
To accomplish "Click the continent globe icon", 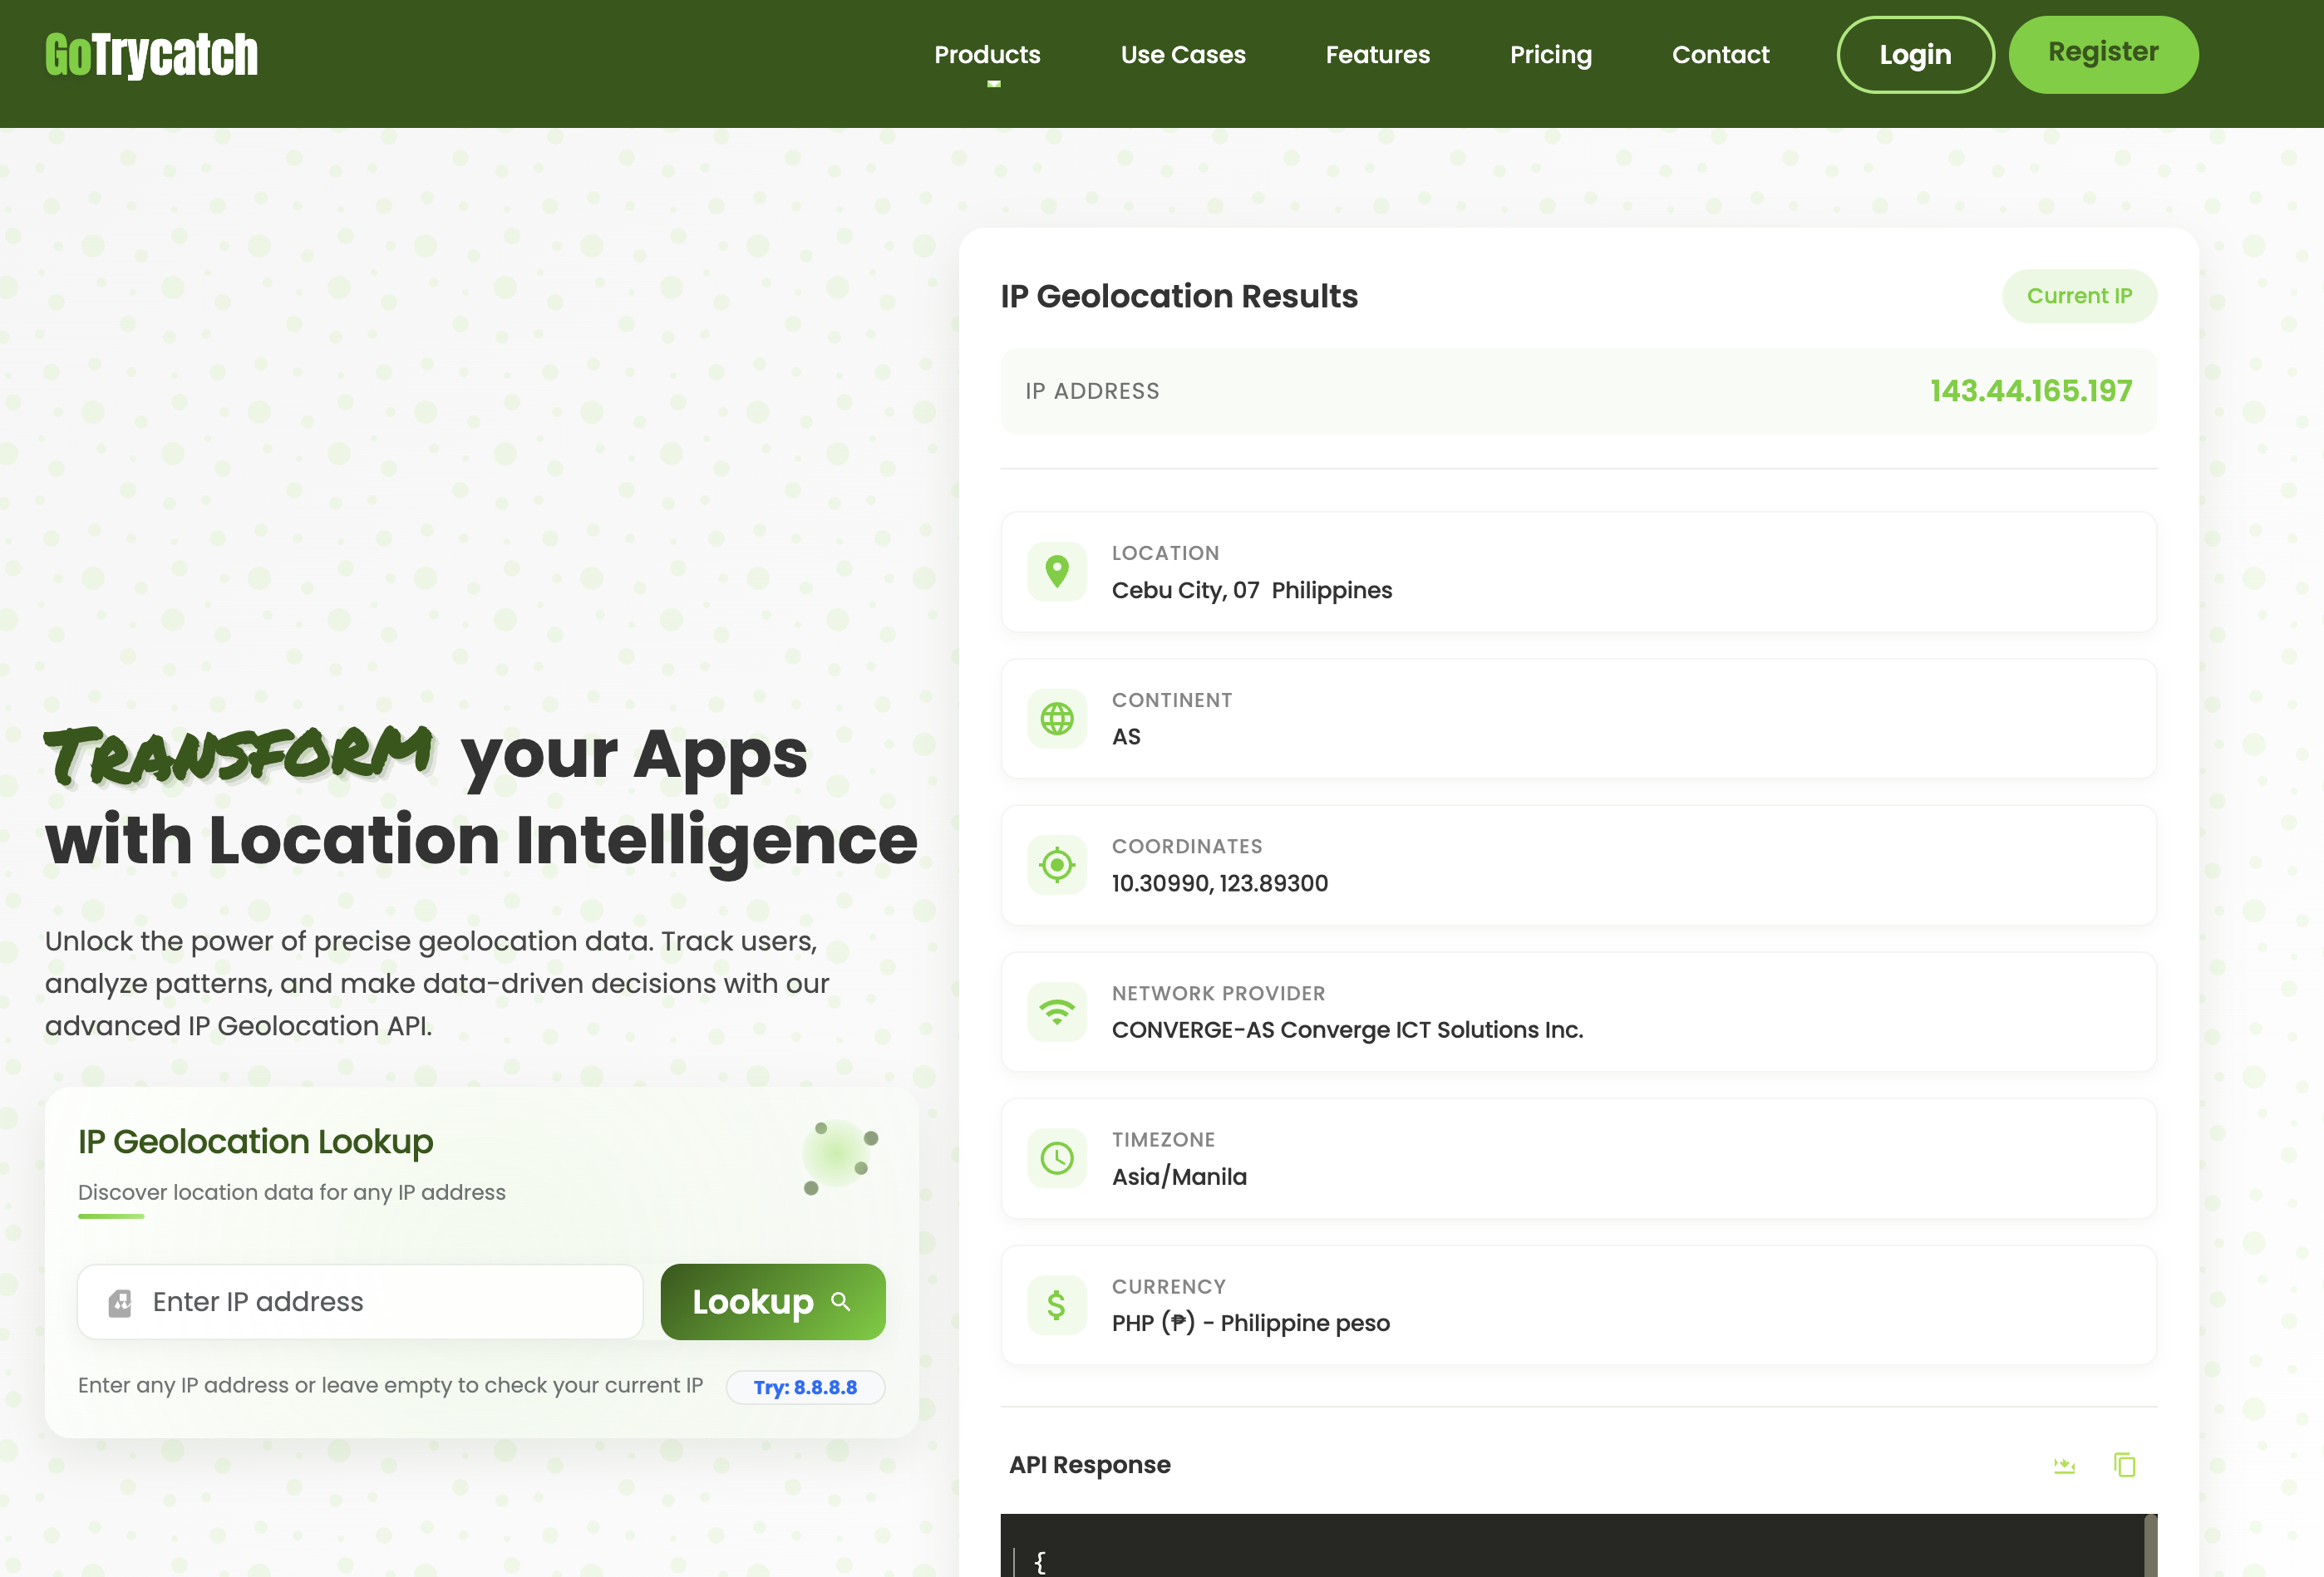I will pyautogui.click(x=1056, y=719).
